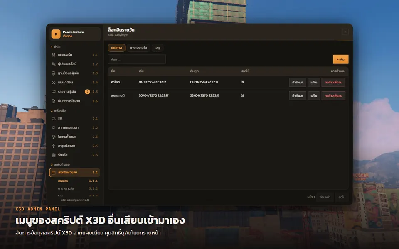Click กดค้างเพื่อลบ delete for สงกรานต์
Screen dimensions: 399x249
333,96
